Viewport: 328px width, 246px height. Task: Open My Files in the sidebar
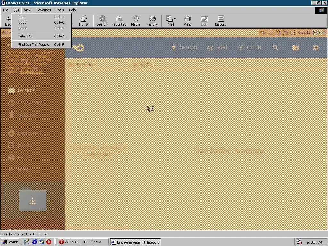click(22, 91)
